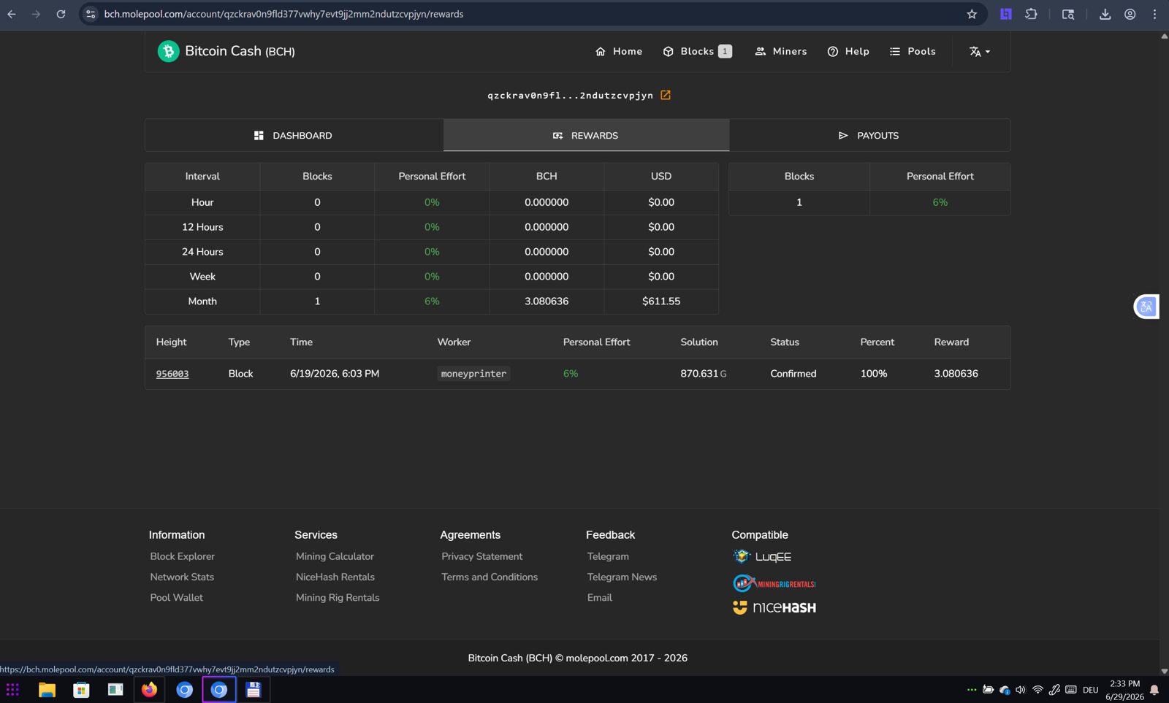
Task: Open the language translate dropdown
Action: [980, 51]
